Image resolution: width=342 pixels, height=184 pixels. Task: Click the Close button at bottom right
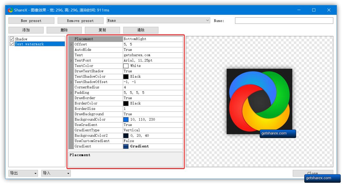pos(313,173)
